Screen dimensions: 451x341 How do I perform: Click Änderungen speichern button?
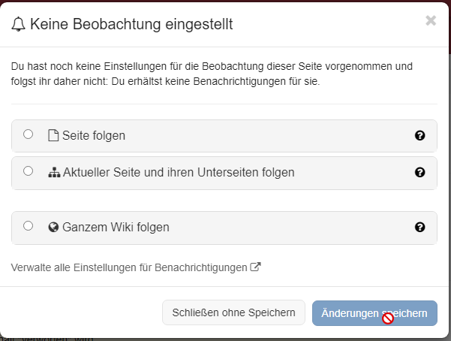tap(374, 313)
